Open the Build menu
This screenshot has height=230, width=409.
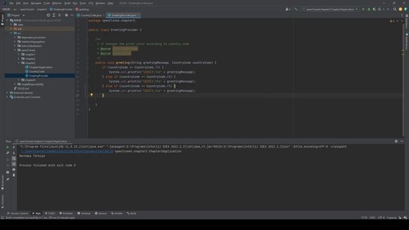pos(67,3)
